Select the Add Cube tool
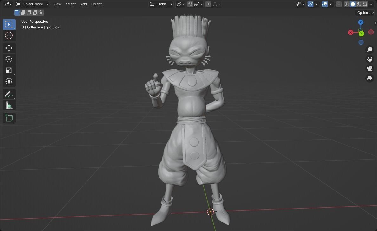Image resolution: width=377 pixels, height=231 pixels. click(9, 118)
